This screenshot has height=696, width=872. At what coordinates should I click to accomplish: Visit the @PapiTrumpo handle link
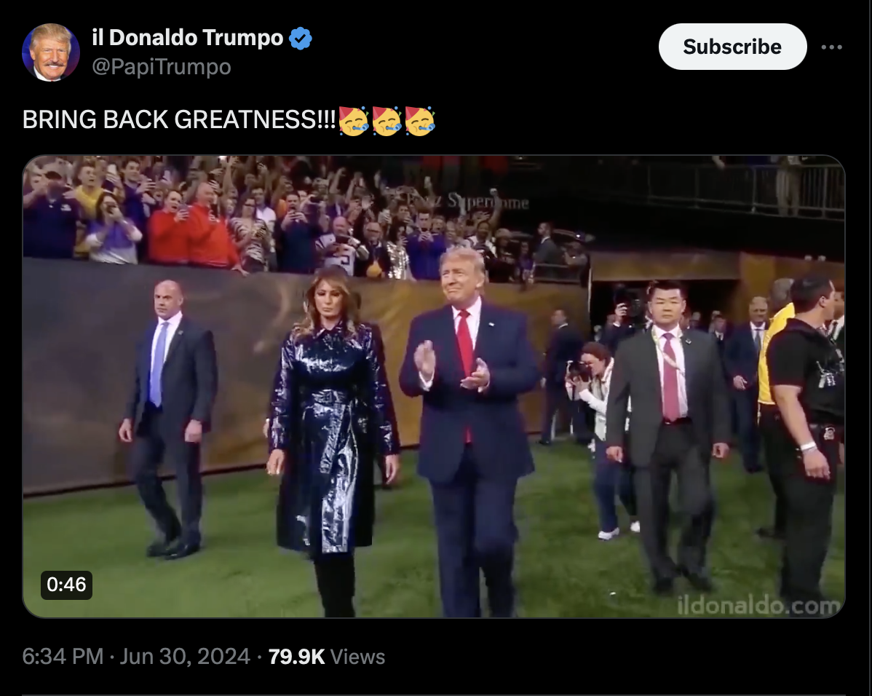(162, 67)
